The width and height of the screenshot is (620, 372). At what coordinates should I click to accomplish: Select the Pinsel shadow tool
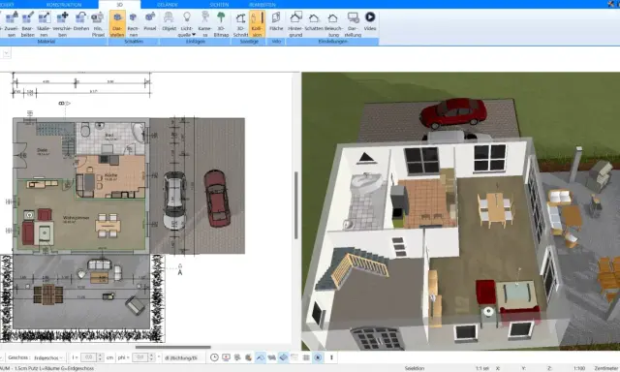click(150, 21)
